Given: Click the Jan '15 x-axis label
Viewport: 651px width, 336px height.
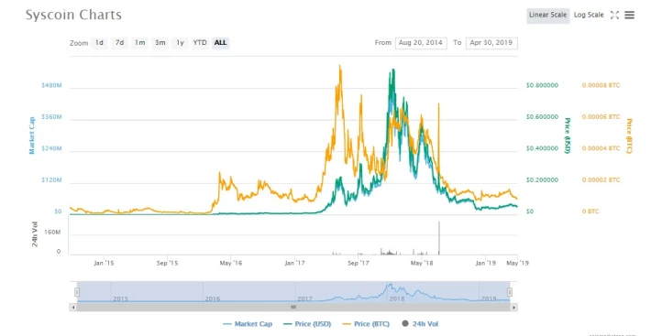Looking at the screenshot, I should (x=104, y=263).
